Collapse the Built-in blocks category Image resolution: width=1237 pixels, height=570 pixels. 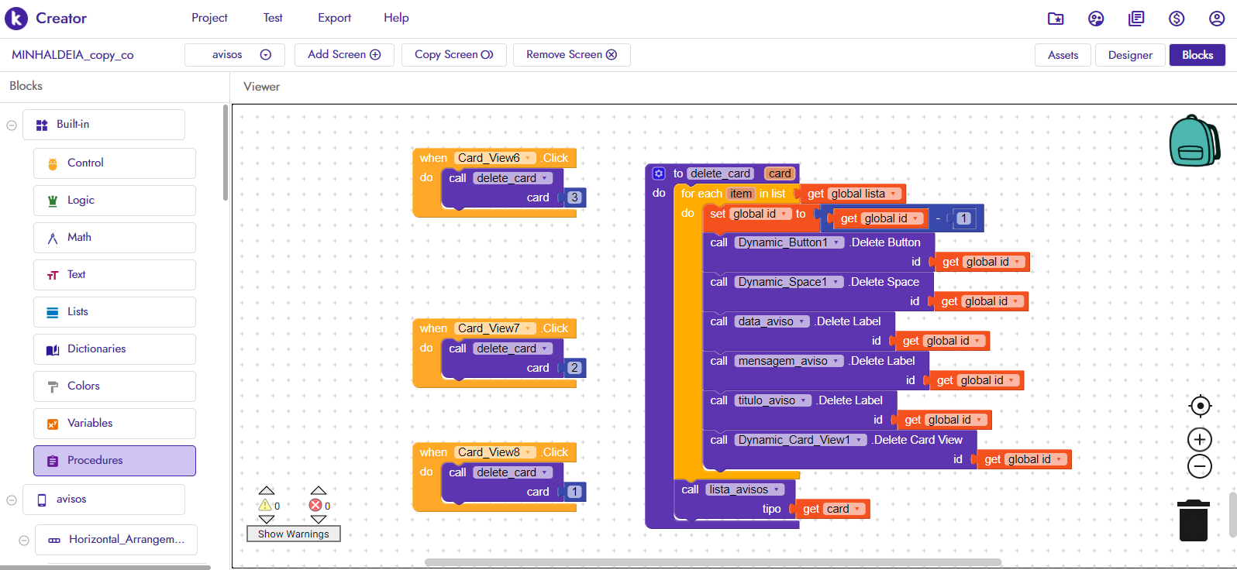(x=12, y=125)
